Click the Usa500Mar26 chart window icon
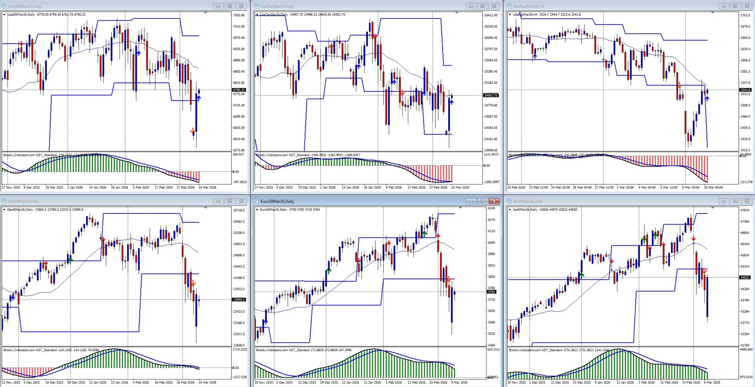This screenshot has width=755, height=387. coord(4,6)
